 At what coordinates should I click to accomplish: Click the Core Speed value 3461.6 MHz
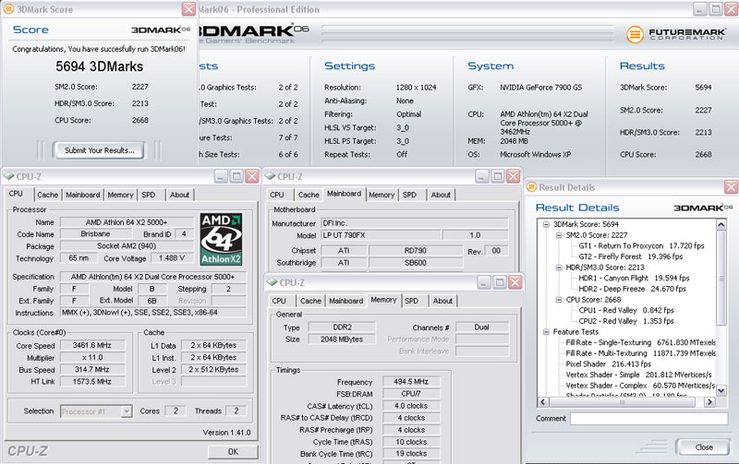(92, 345)
